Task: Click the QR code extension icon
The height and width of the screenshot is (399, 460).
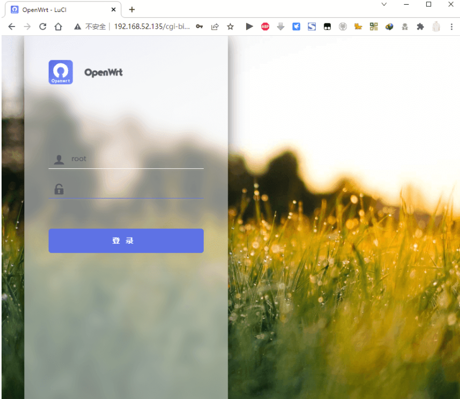Action: [x=374, y=26]
